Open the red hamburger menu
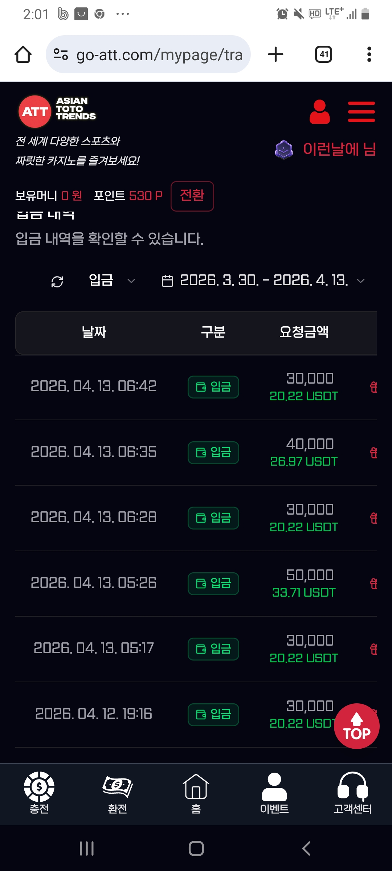This screenshot has height=871, width=392. click(361, 112)
